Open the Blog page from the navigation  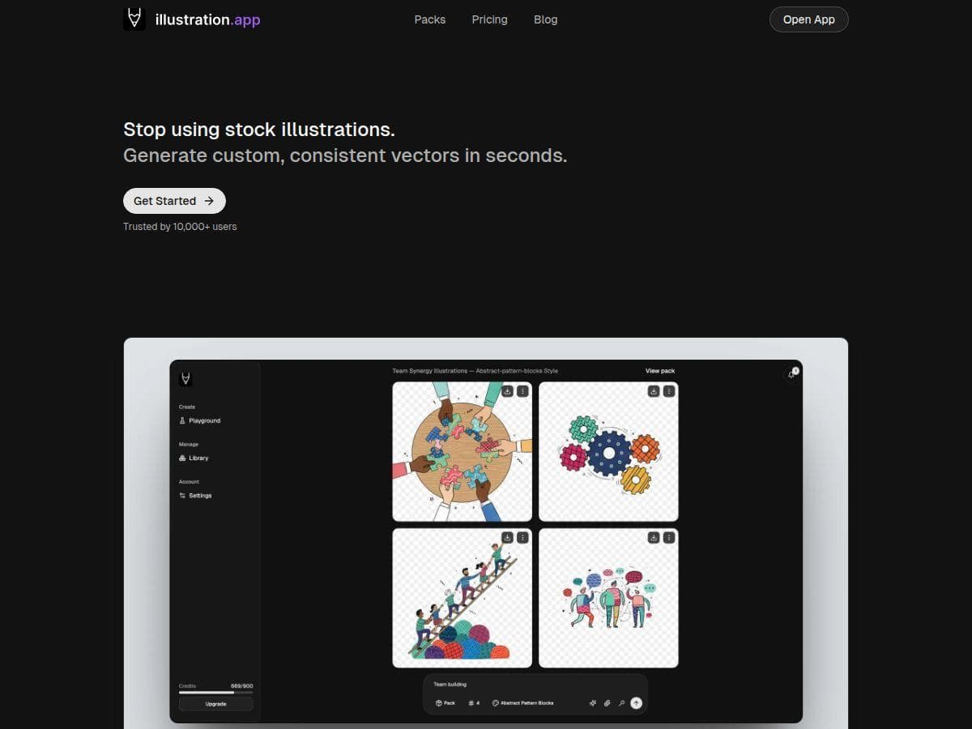pos(545,19)
